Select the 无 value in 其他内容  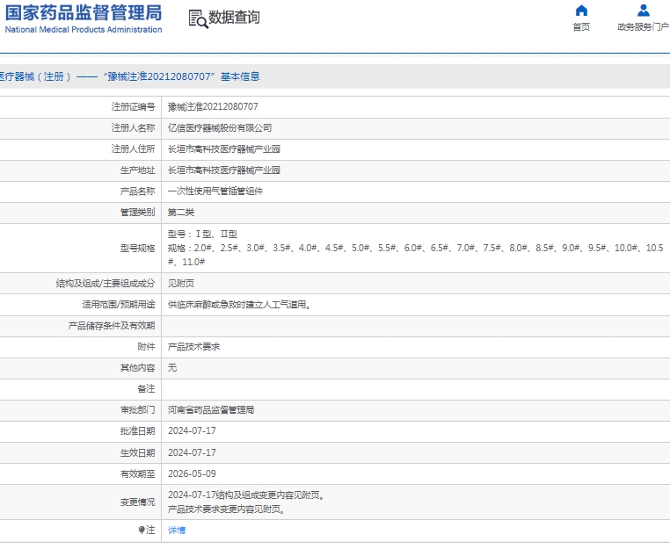coord(172,367)
